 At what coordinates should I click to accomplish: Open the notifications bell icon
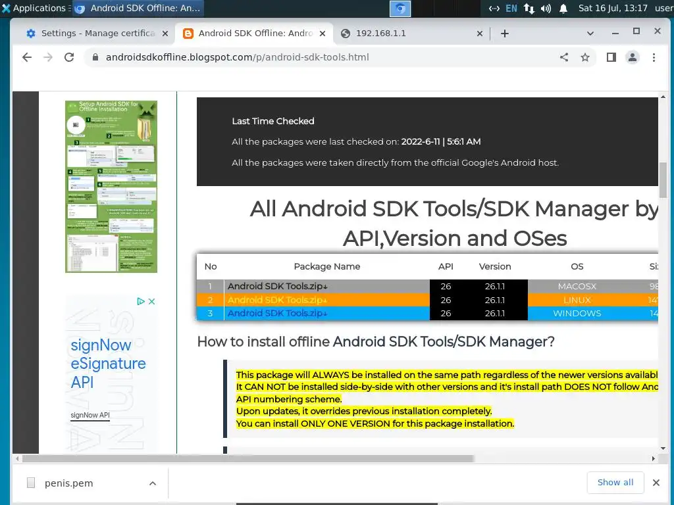click(x=563, y=8)
